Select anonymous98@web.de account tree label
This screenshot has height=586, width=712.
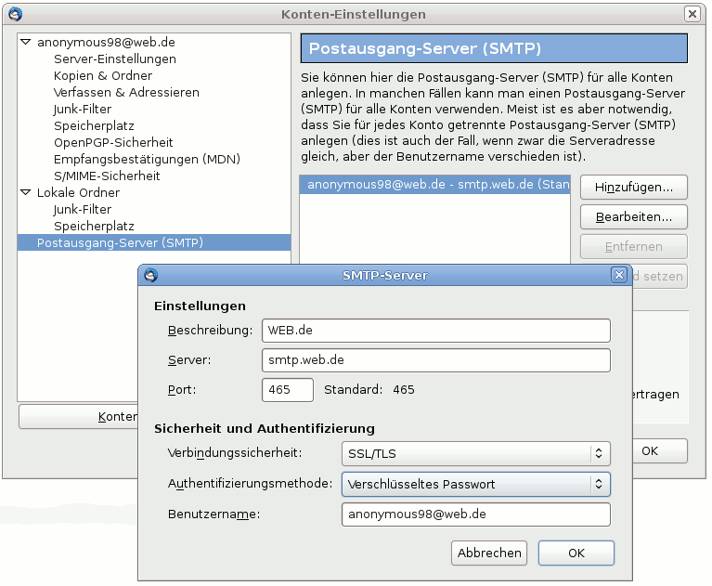click(x=106, y=42)
